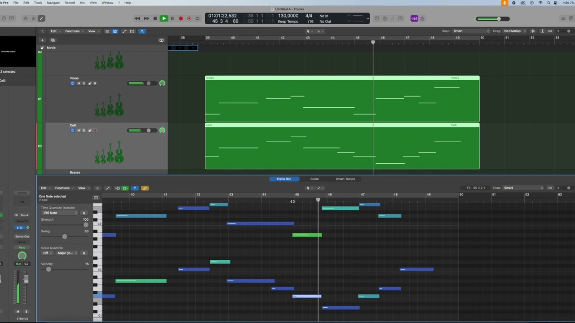The width and height of the screenshot is (575, 323).
Task: Solo the Celli track
Action: 84,131
